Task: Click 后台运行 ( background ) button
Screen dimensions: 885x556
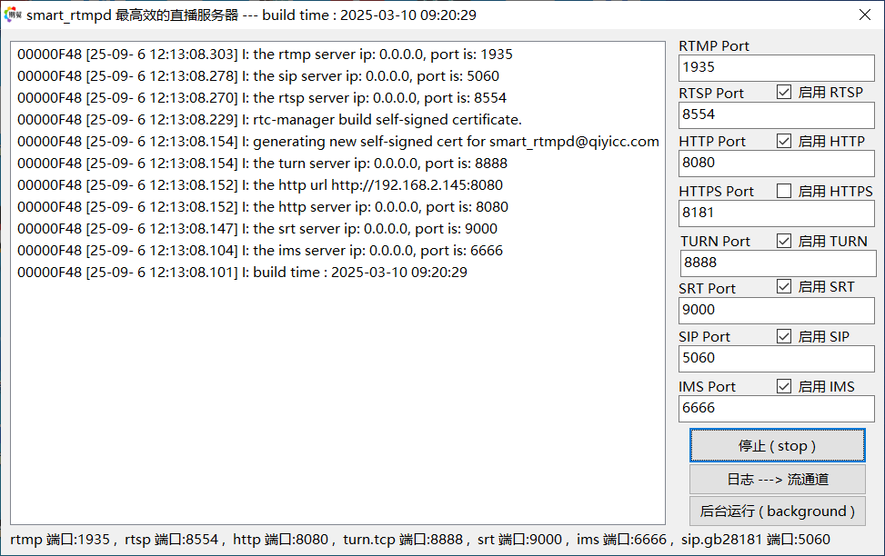Action: coord(777,511)
